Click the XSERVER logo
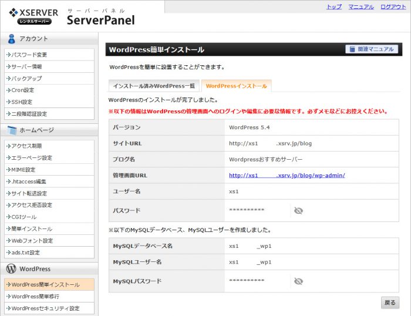 pyautogui.click(x=33, y=16)
